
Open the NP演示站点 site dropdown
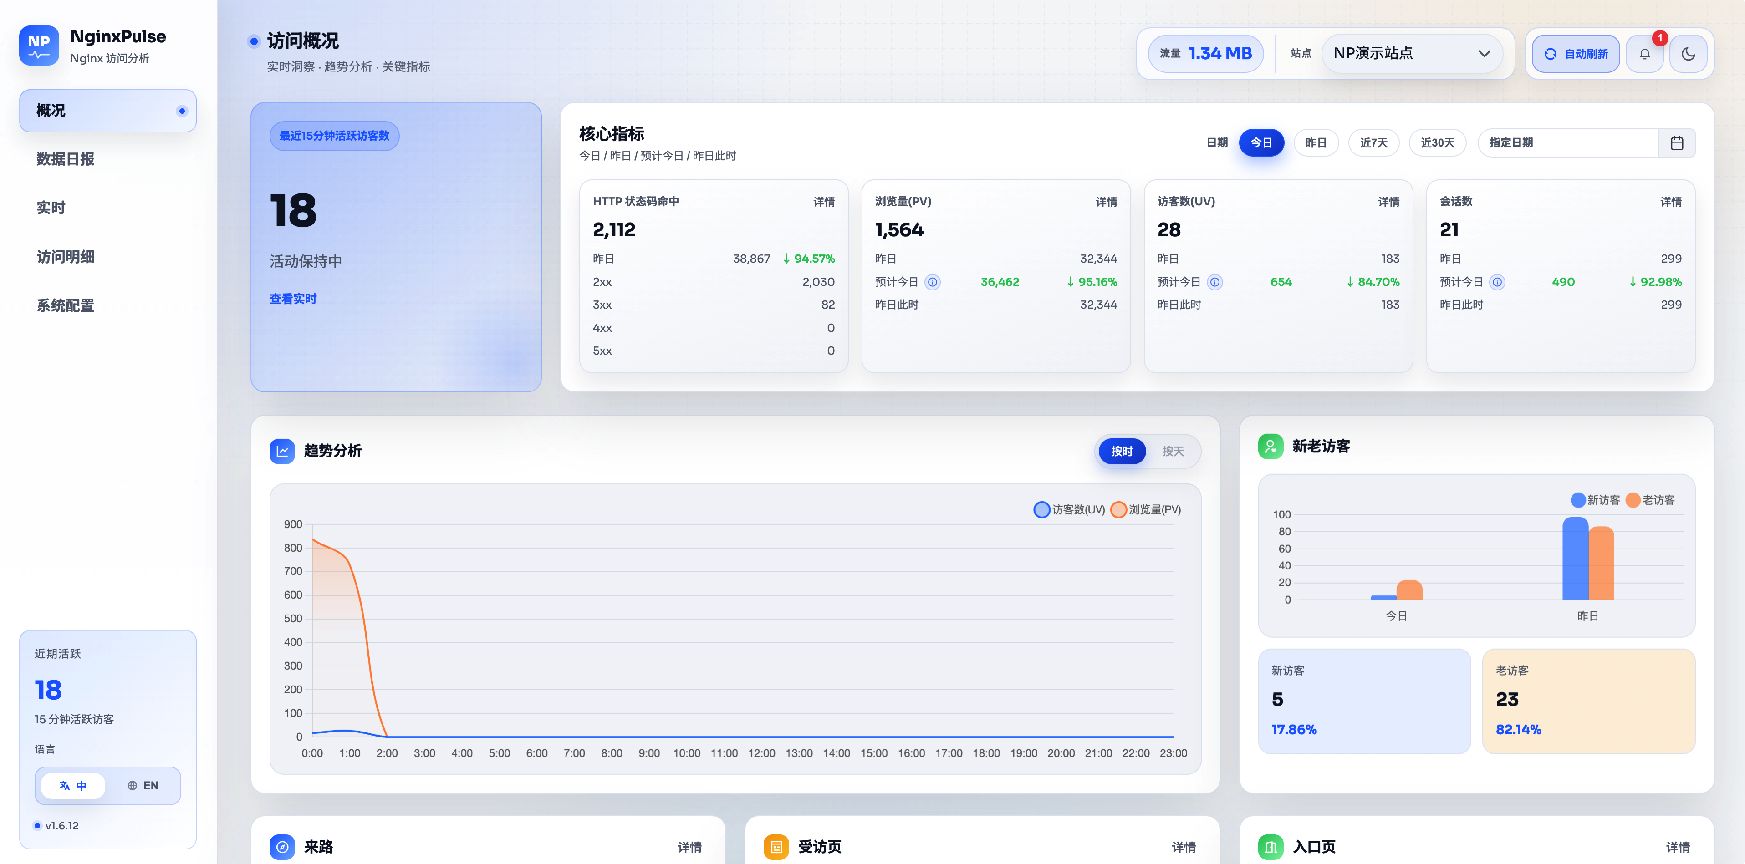point(1412,54)
